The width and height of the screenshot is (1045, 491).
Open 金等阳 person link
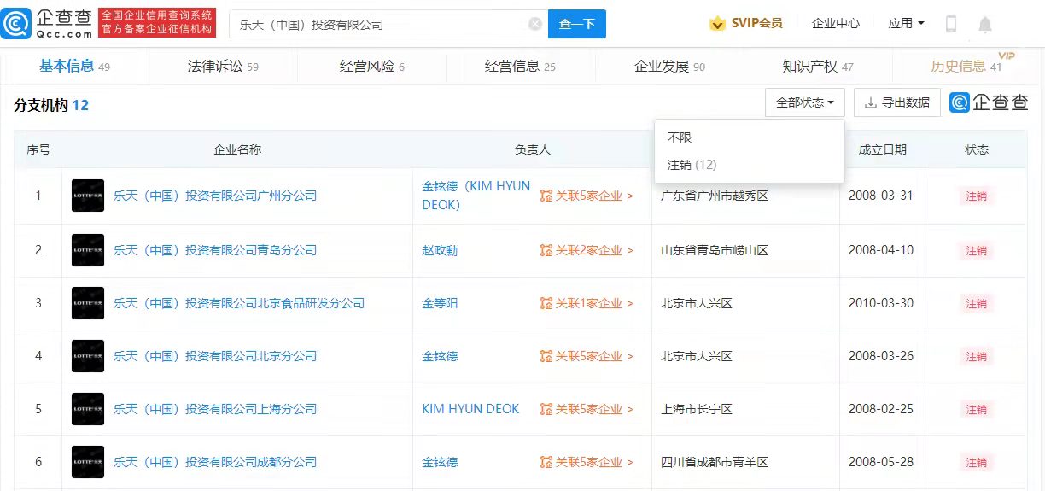[440, 303]
